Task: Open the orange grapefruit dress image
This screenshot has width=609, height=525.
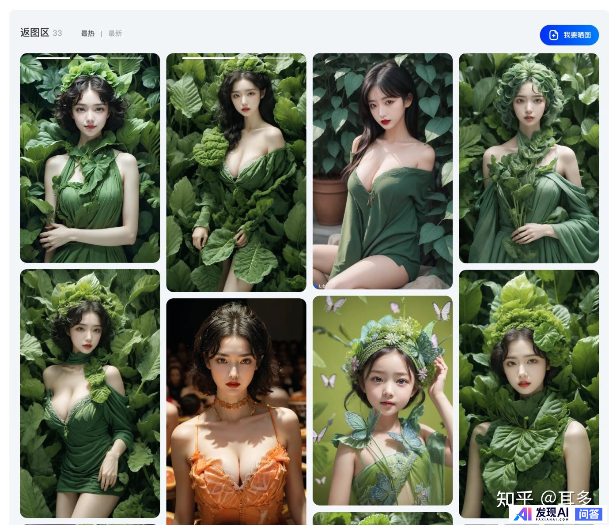Action: coord(236,411)
